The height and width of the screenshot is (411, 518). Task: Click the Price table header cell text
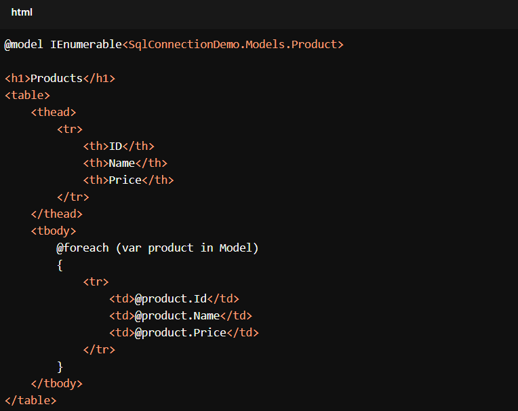125,180
